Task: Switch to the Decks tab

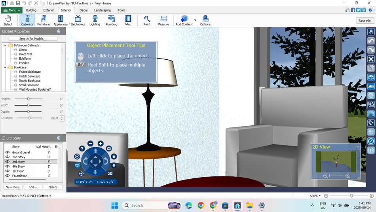Action: tap(84, 10)
